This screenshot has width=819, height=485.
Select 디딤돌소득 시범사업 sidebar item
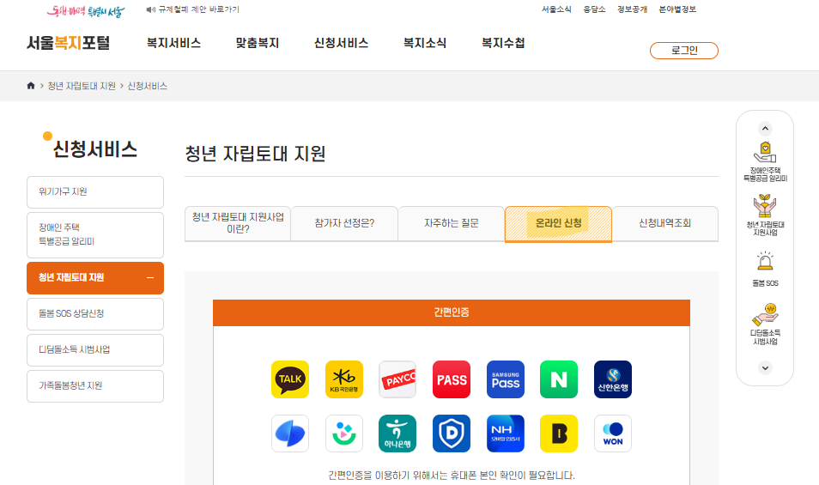pyautogui.click(x=95, y=349)
